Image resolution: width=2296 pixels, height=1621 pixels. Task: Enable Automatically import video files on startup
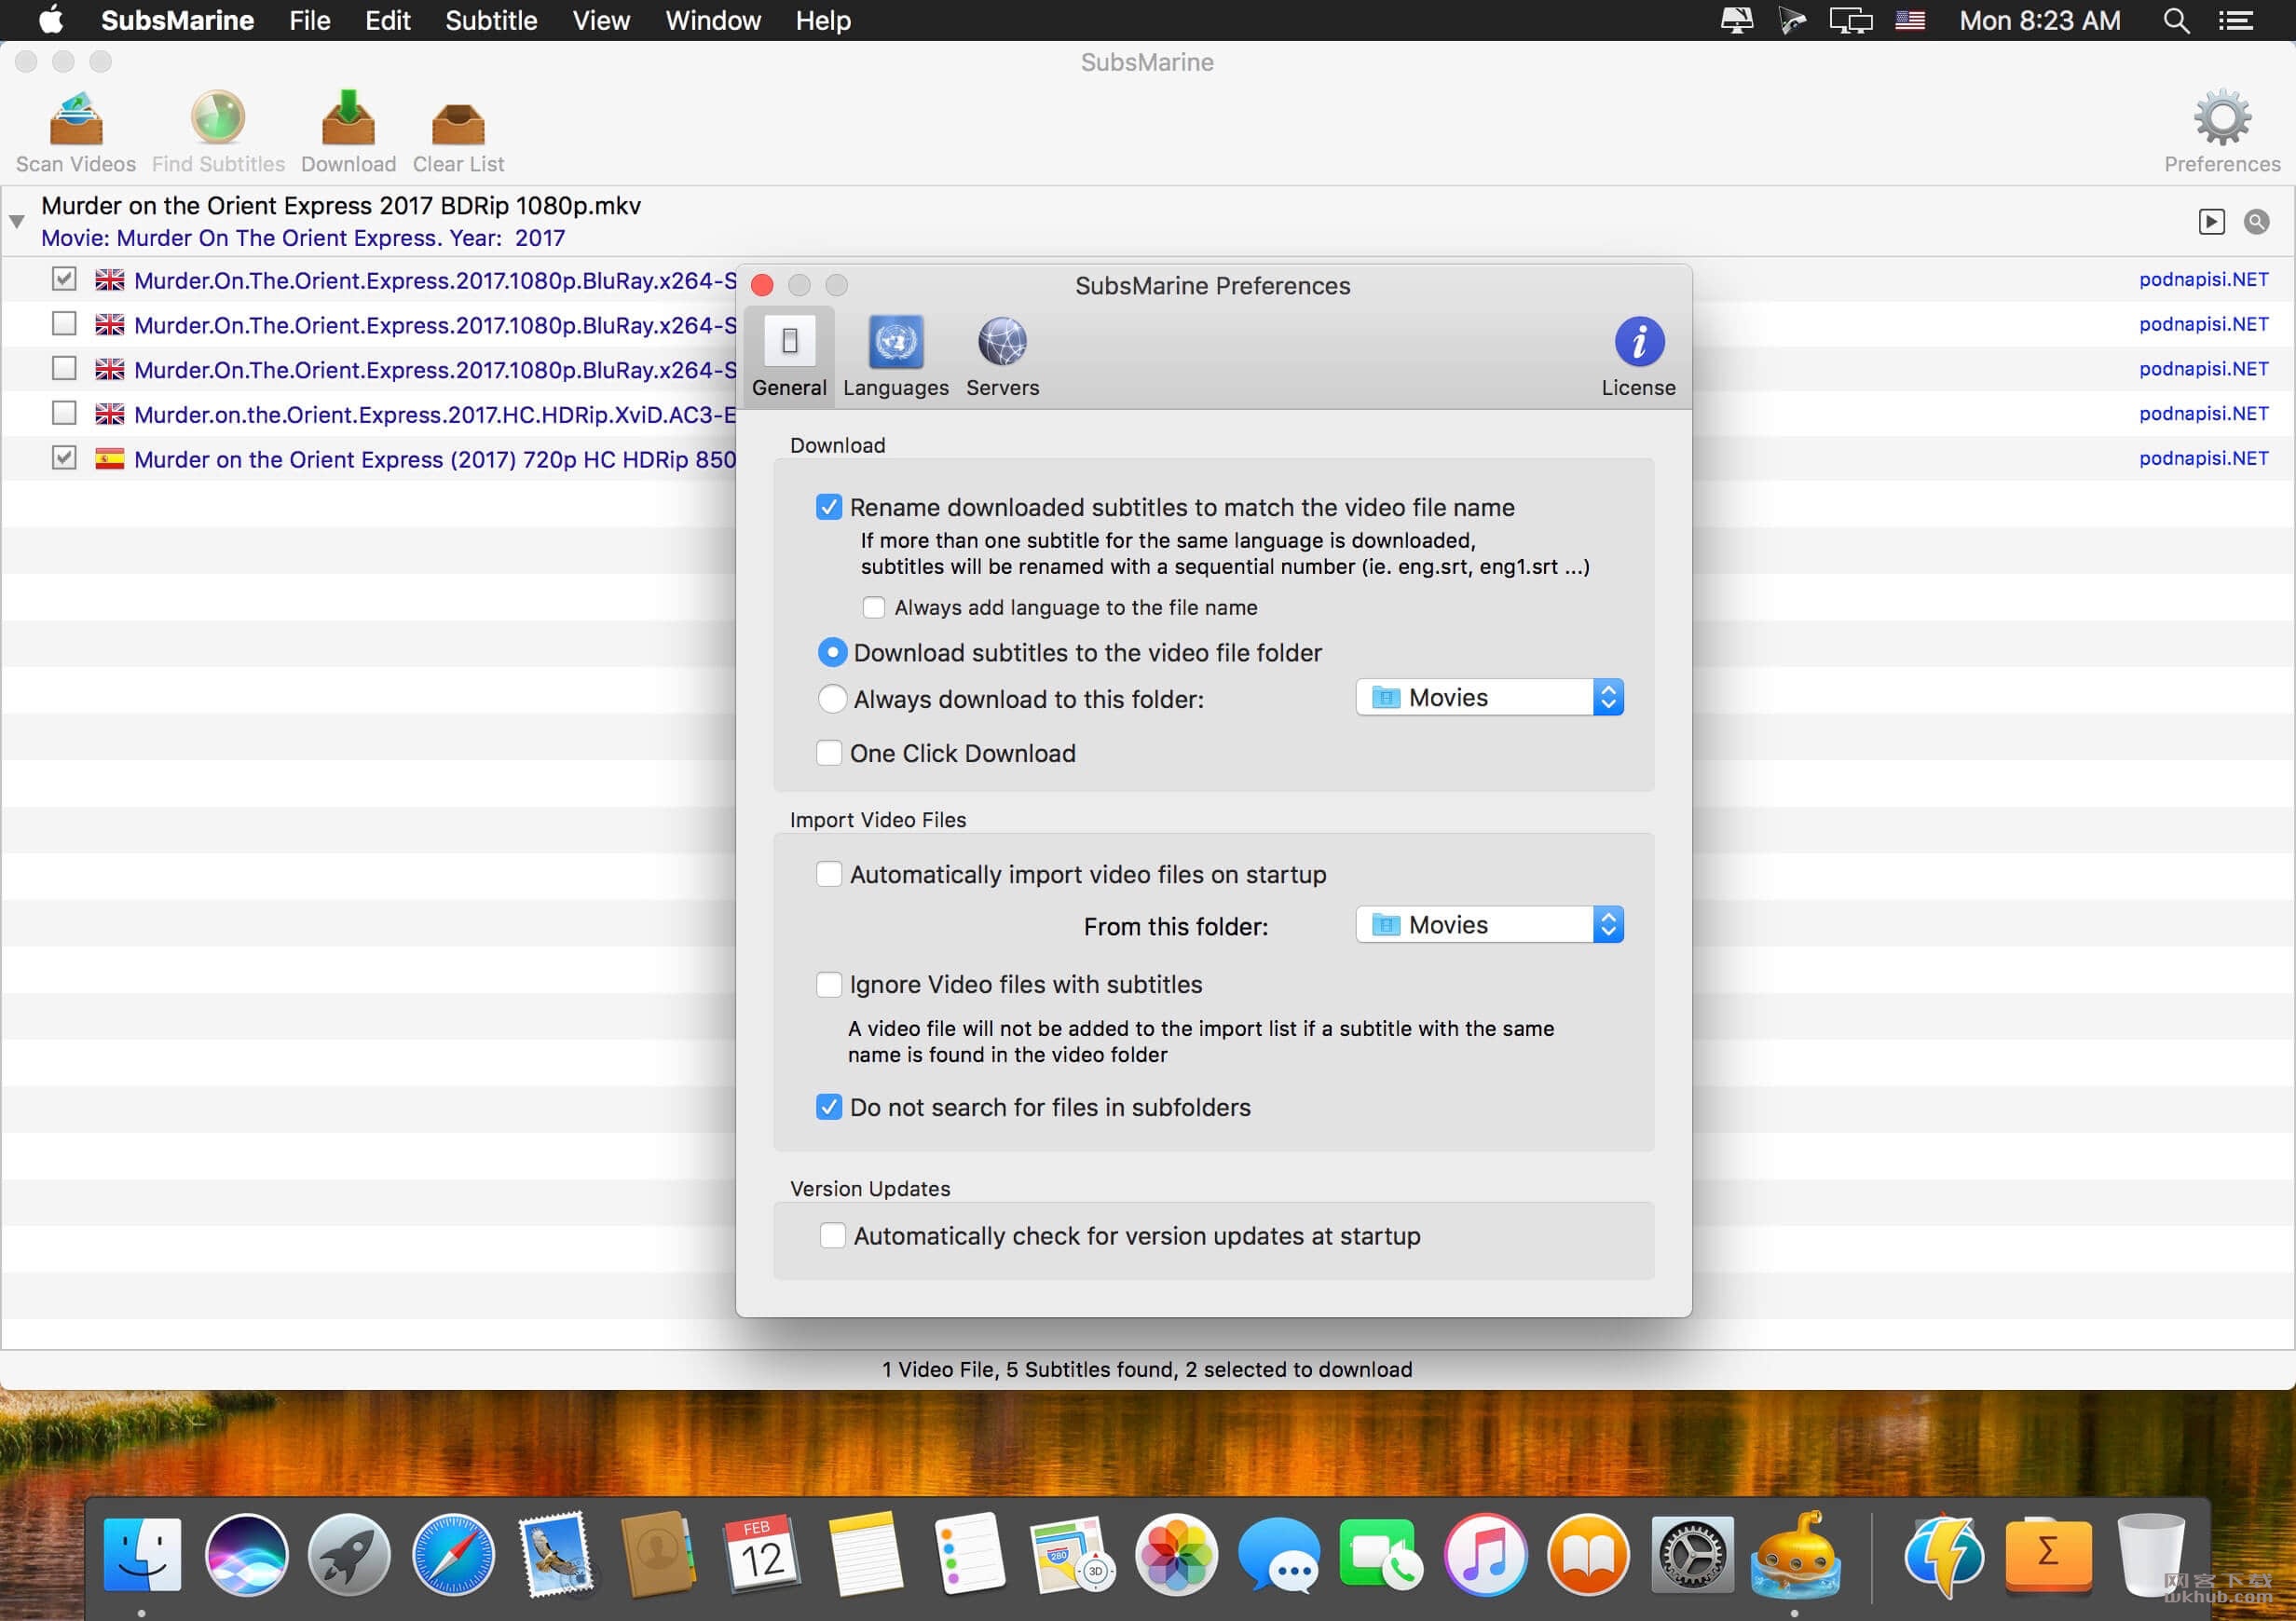(829, 874)
